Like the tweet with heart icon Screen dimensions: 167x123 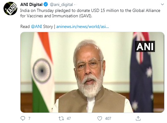[x=100, y=118]
